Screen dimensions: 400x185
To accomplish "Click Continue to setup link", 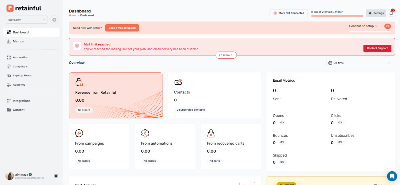I will click(x=363, y=26).
